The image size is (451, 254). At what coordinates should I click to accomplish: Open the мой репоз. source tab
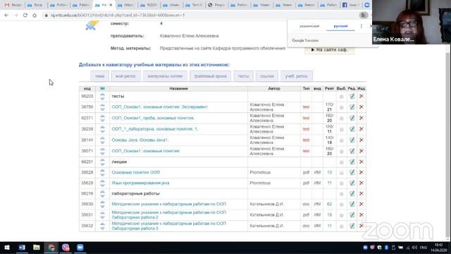pos(126,76)
